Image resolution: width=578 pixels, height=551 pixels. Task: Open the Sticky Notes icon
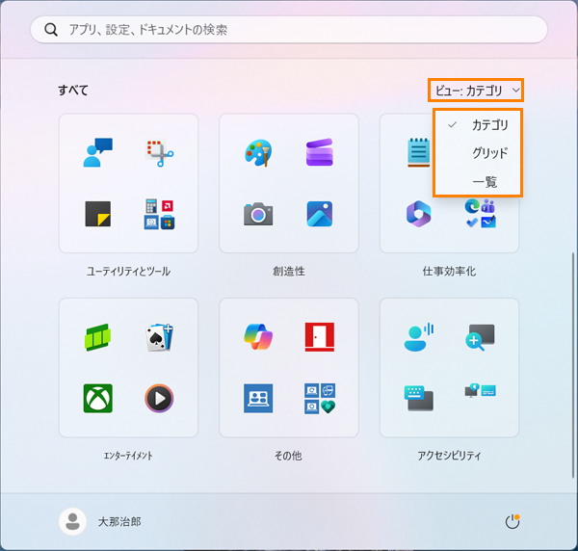97,214
